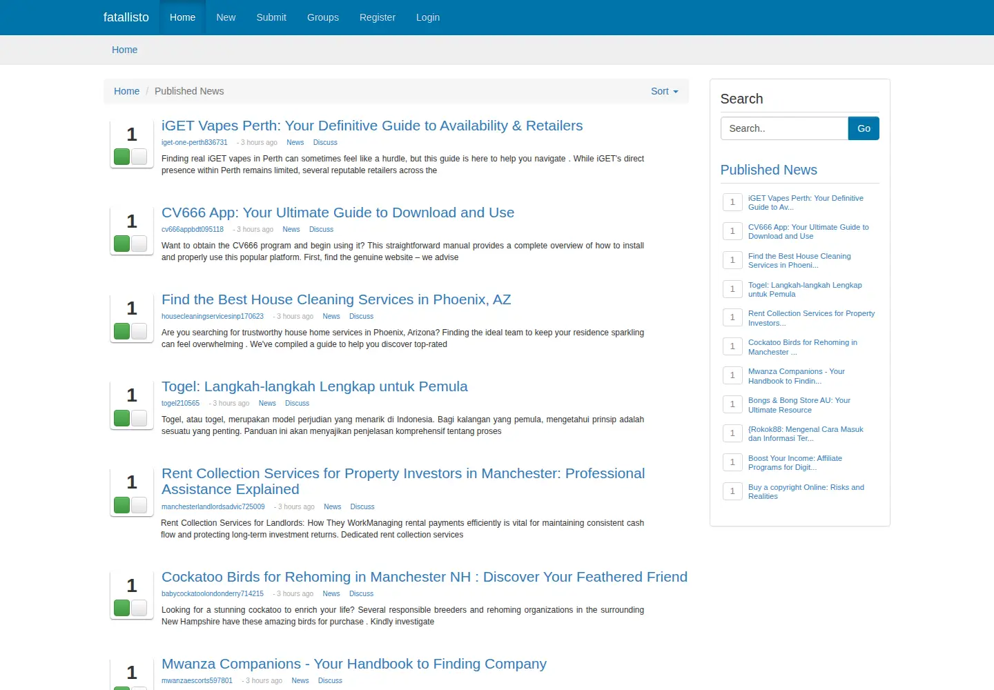This screenshot has width=994, height=690.
Task: Downvote the CV666 App post
Action: pos(139,244)
